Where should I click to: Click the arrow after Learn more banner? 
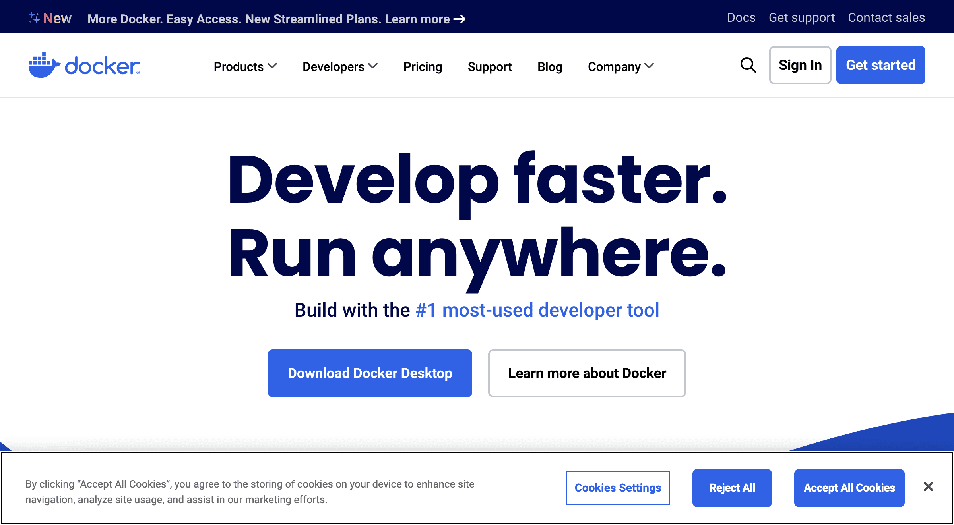(x=460, y=19)
